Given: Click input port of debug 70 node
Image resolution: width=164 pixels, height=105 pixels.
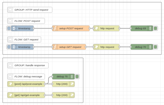Looking at the screenshot, I should click(x=131, y=47).
